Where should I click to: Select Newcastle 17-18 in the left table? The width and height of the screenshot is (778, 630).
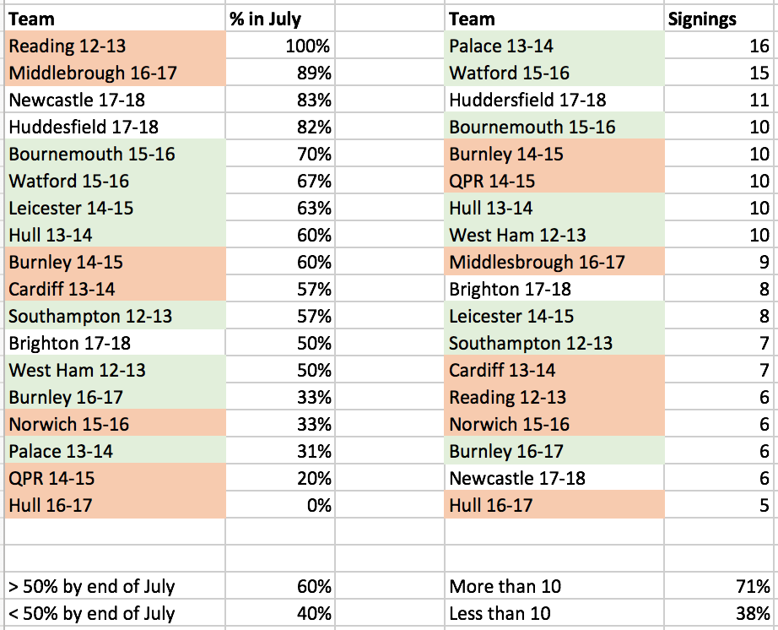coord(115,100)
